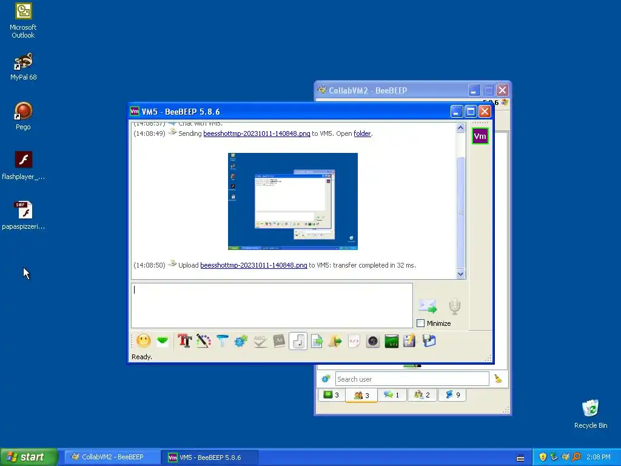Choose font color with the pencil palette icon

click(204, 341)
